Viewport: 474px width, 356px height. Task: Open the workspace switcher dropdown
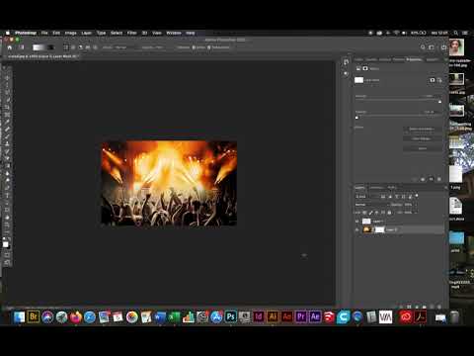pyautogui.click(x=432, y=47)
